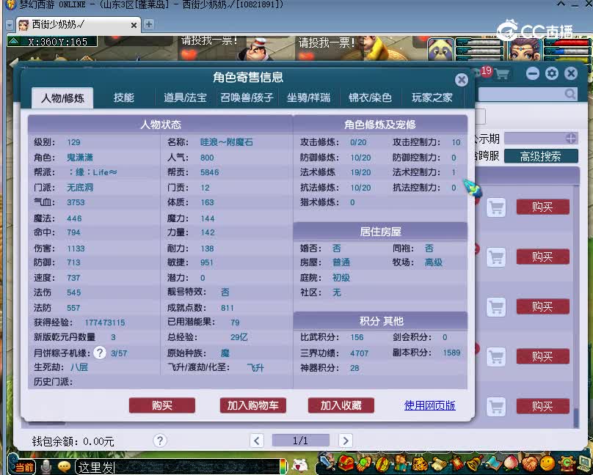593x475 pixels.
Task: Click the green orb icon after treasure chest
Action: (x=363, y=463)
